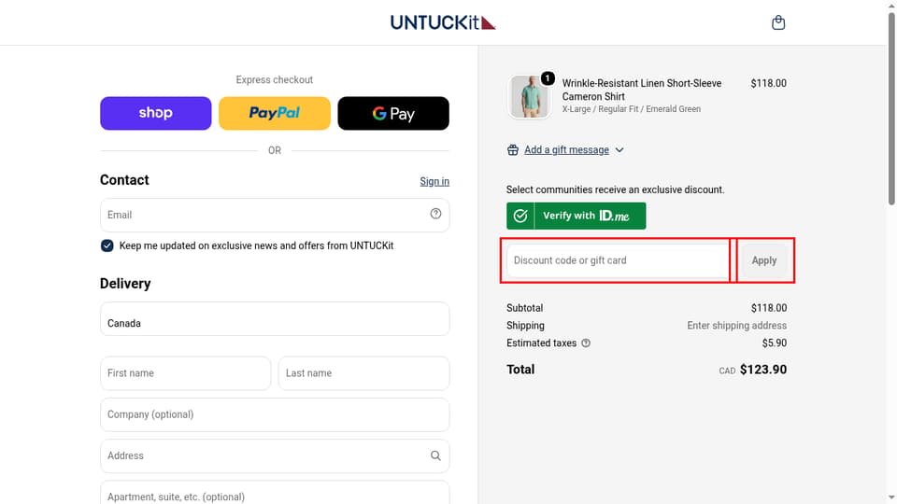Focus the Last name field

point(363,373)
